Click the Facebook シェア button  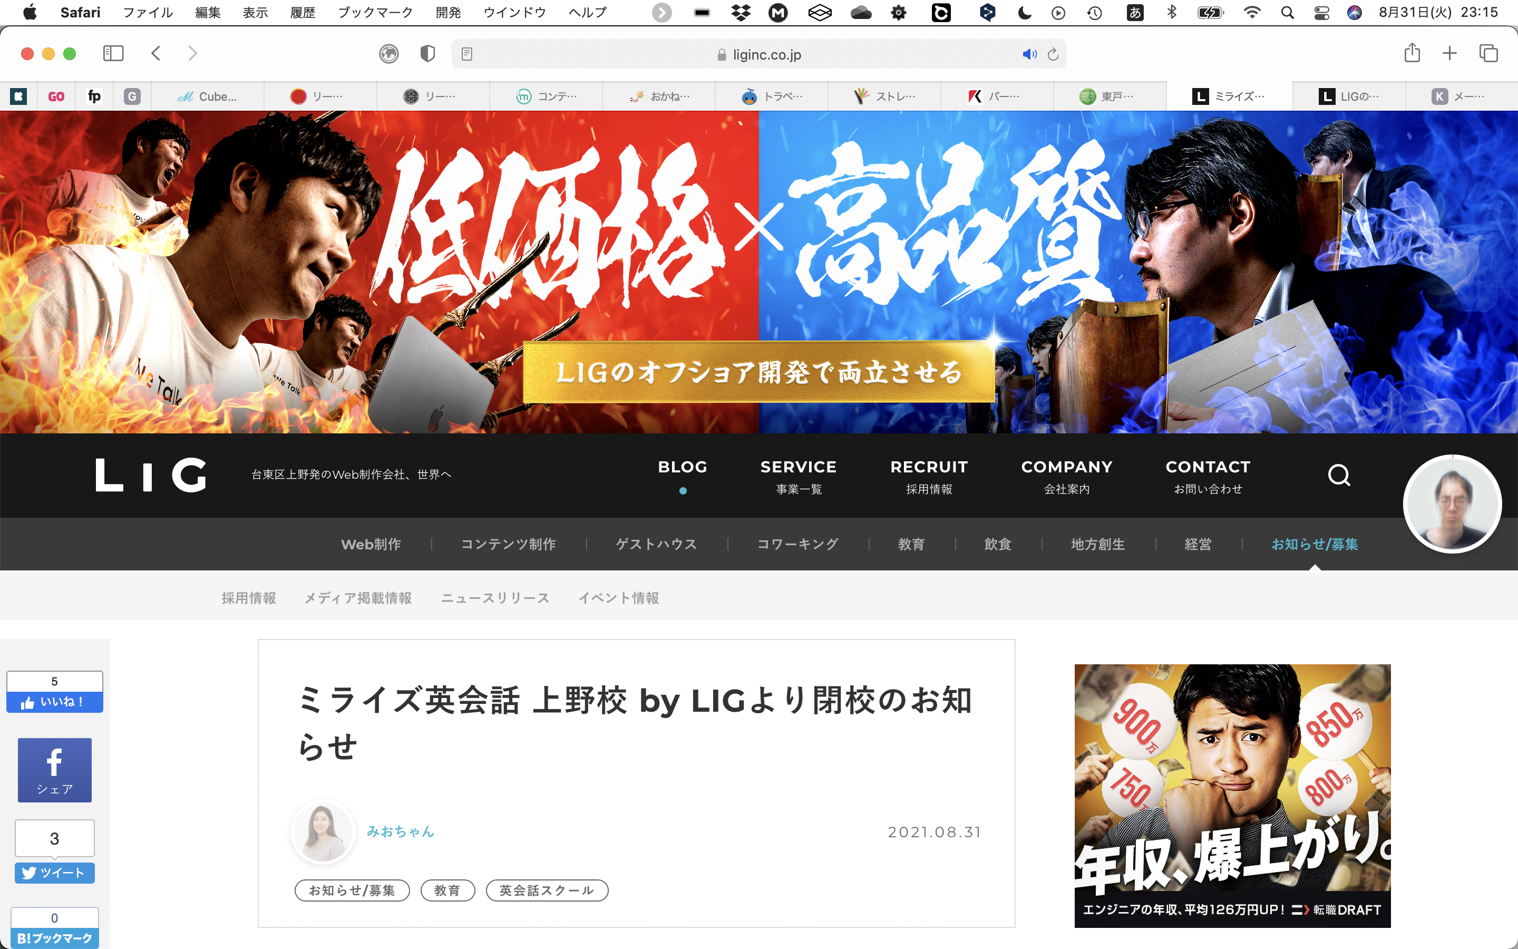point(55,770)
